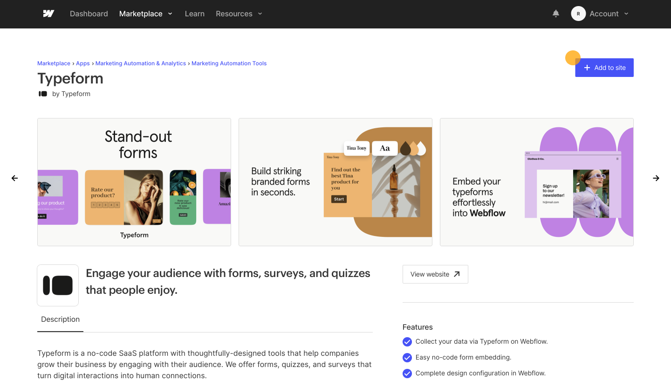Click checkmark icon beside 'Complete design configuration'

coord(407,374)
